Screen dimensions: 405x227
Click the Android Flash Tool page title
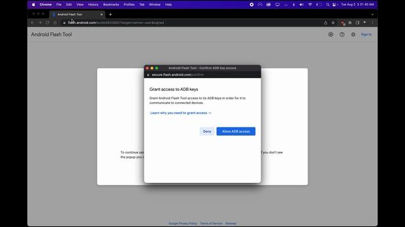51,35
